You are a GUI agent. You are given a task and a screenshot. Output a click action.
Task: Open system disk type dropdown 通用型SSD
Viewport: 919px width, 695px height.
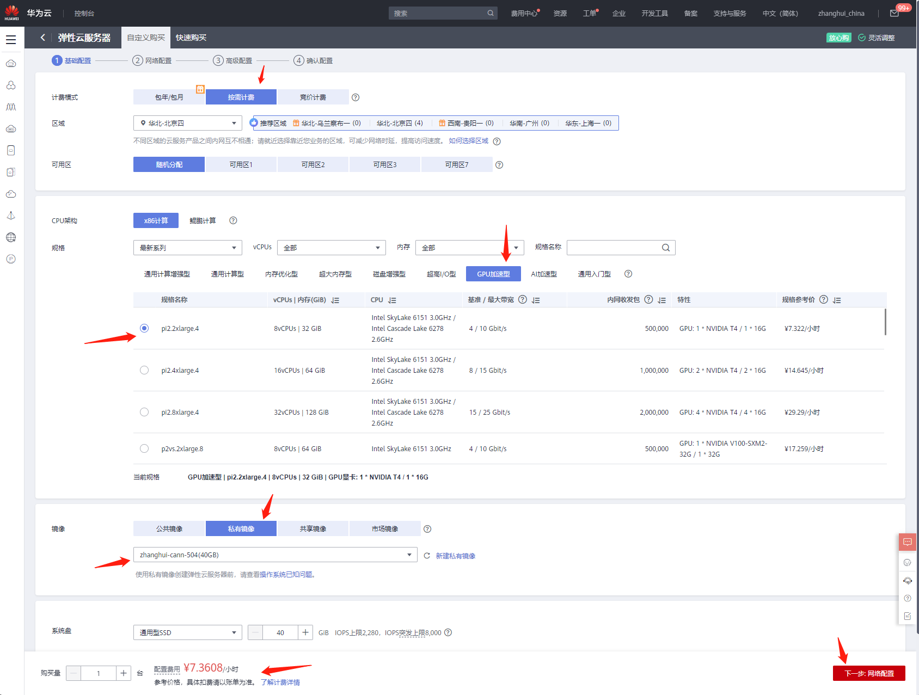188,632
